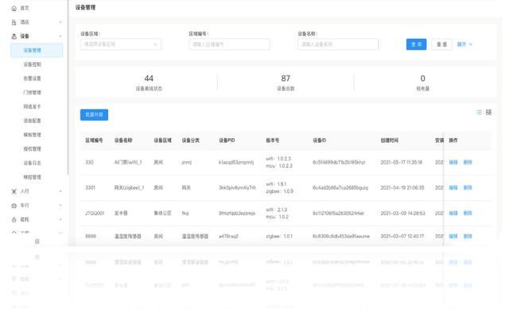Select 网络发卡 in the sidebar
Viewport: 509px width, 309px height.
coord(32,106)
